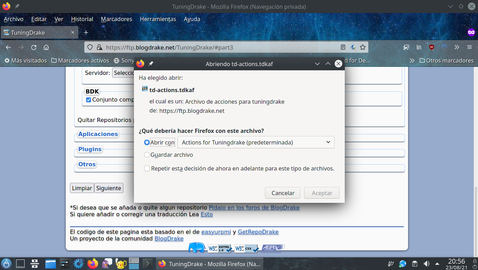Go back using the browser back arrow
The image size is (478, 270).
pos(8,47)
